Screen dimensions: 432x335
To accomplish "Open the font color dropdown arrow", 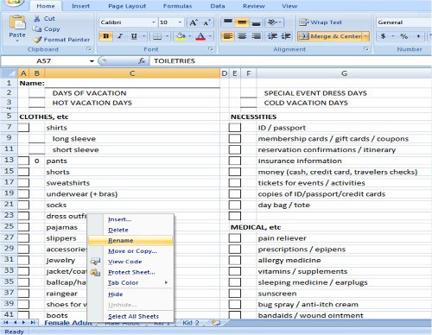I will pyautogui.click(x=210, y=36).
